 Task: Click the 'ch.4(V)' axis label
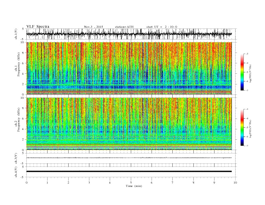pyautogui.click(x=16, y=172)
